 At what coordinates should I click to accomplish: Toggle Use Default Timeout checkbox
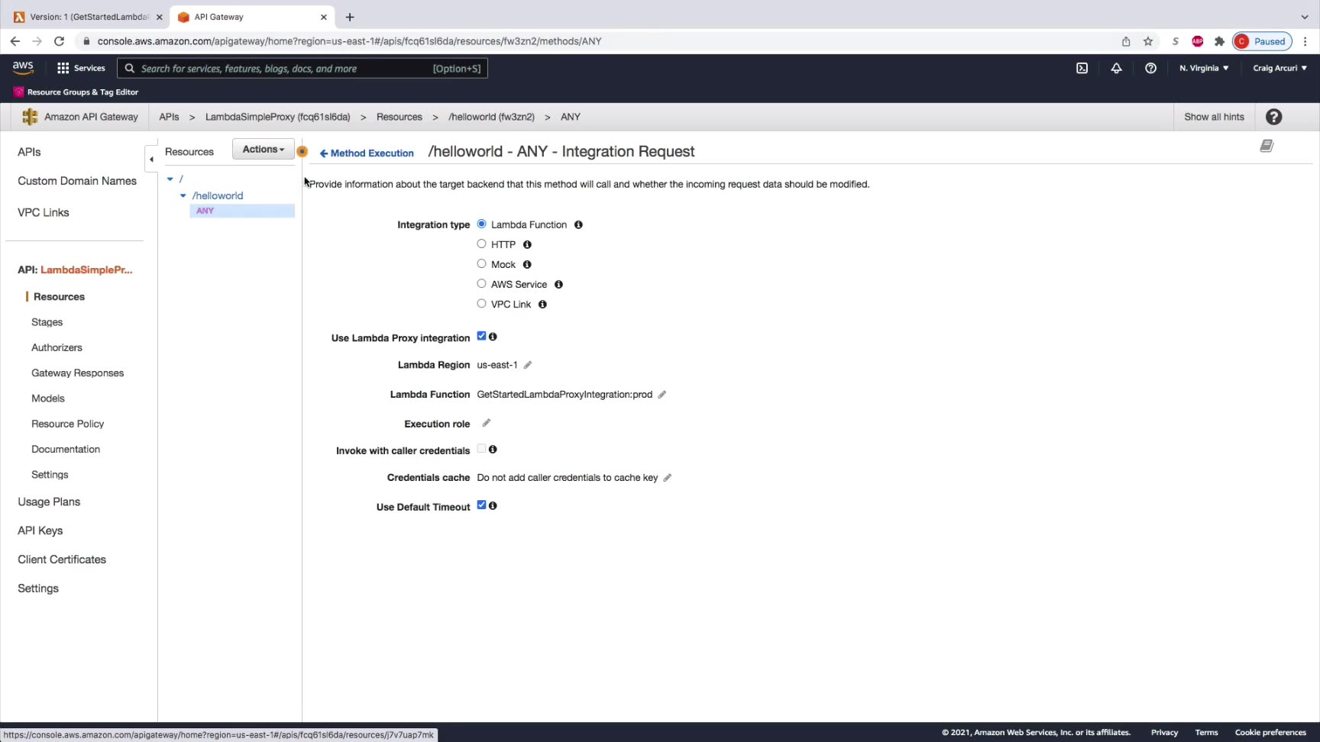point(481,505)
